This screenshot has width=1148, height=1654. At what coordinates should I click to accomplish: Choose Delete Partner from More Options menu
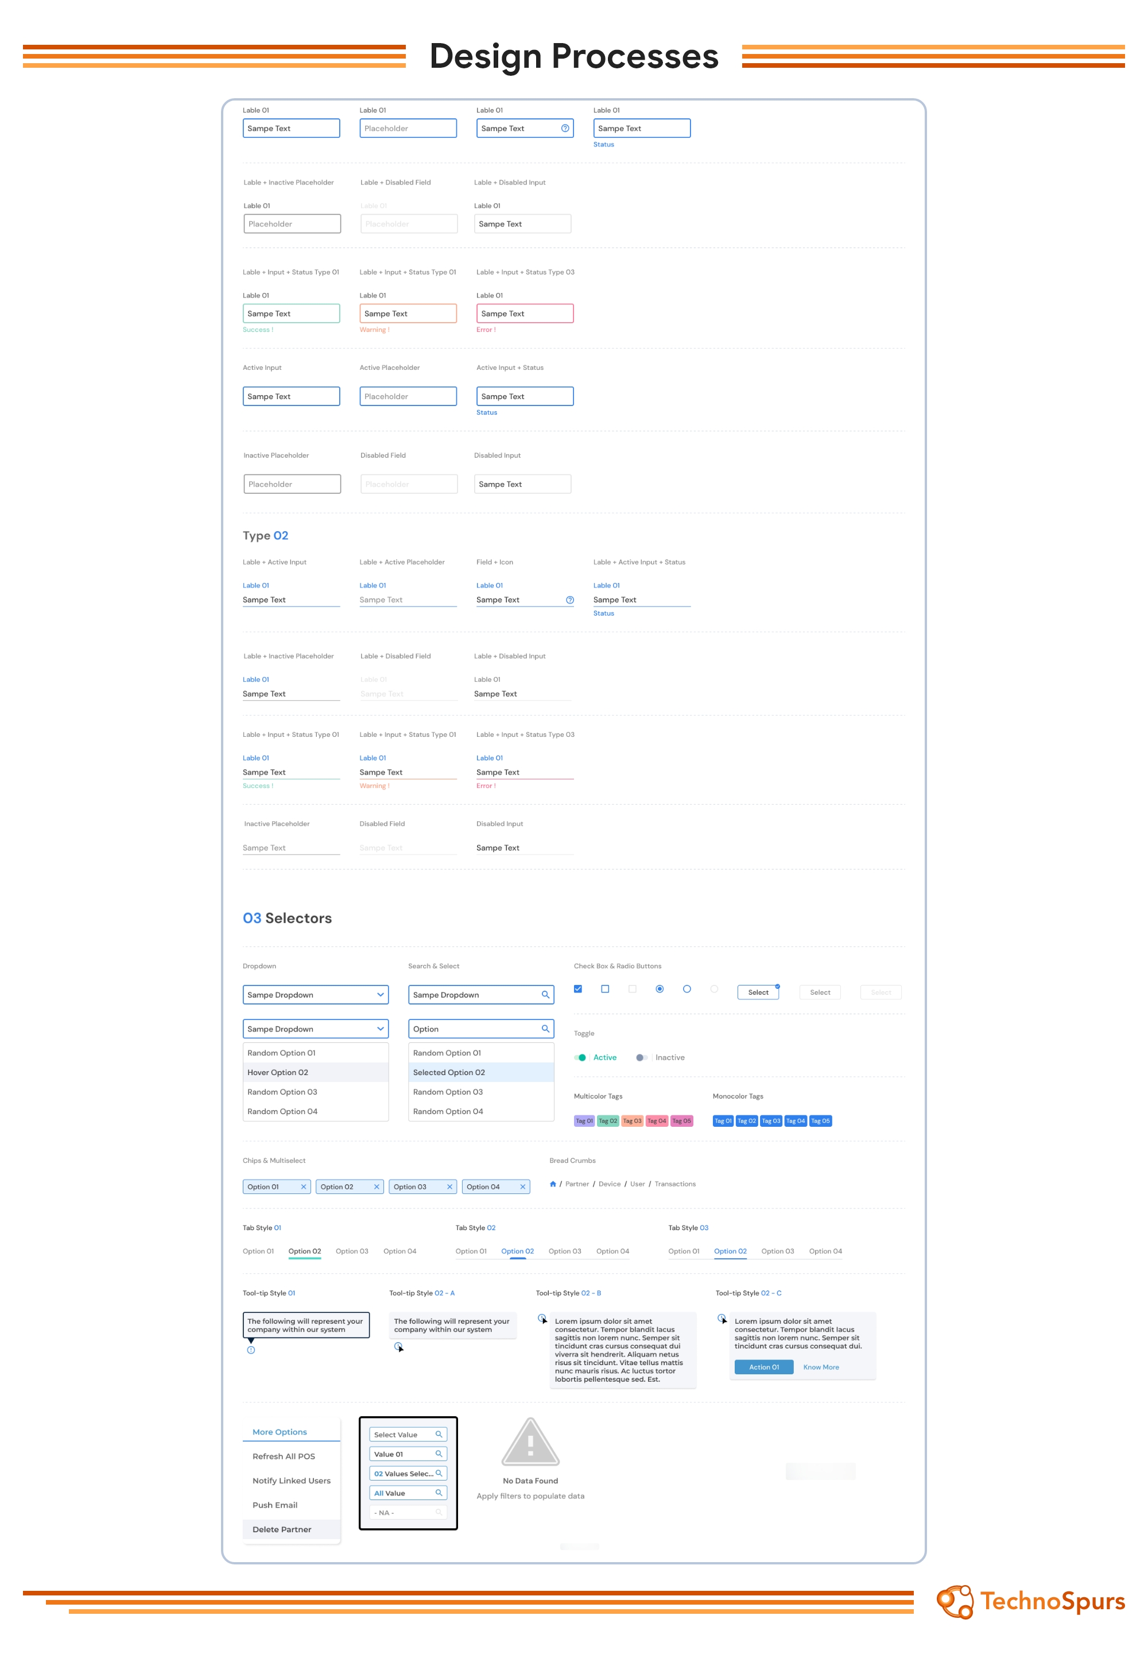[282, 1529]
